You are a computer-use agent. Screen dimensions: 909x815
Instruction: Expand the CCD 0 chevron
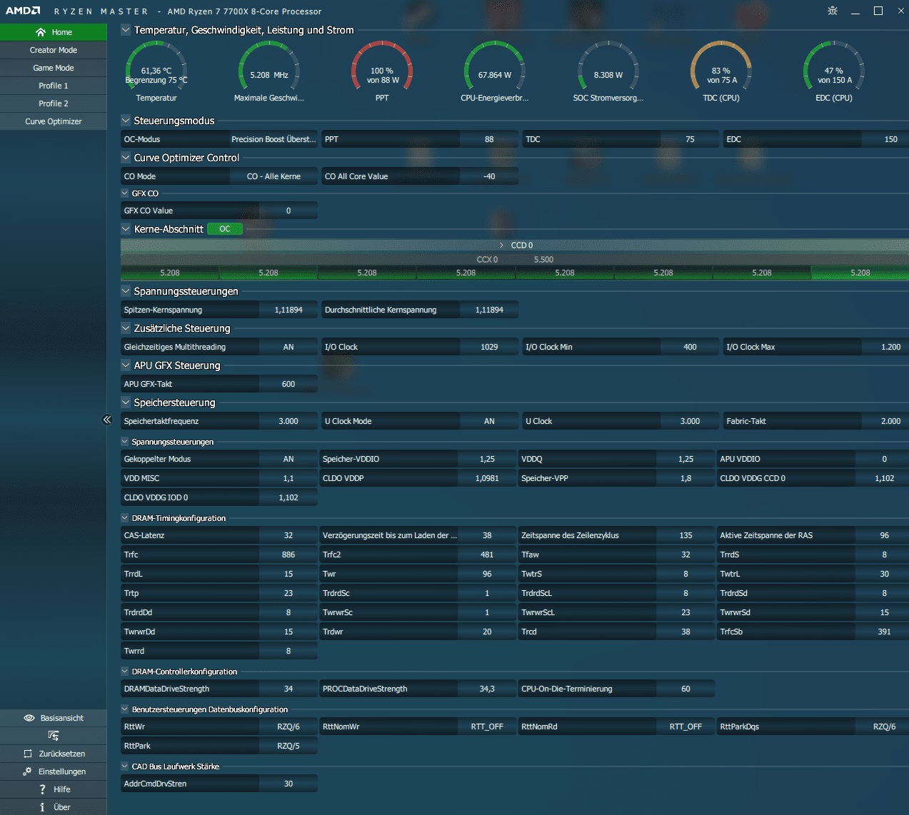pyautogui.click(x=501, y=245)
